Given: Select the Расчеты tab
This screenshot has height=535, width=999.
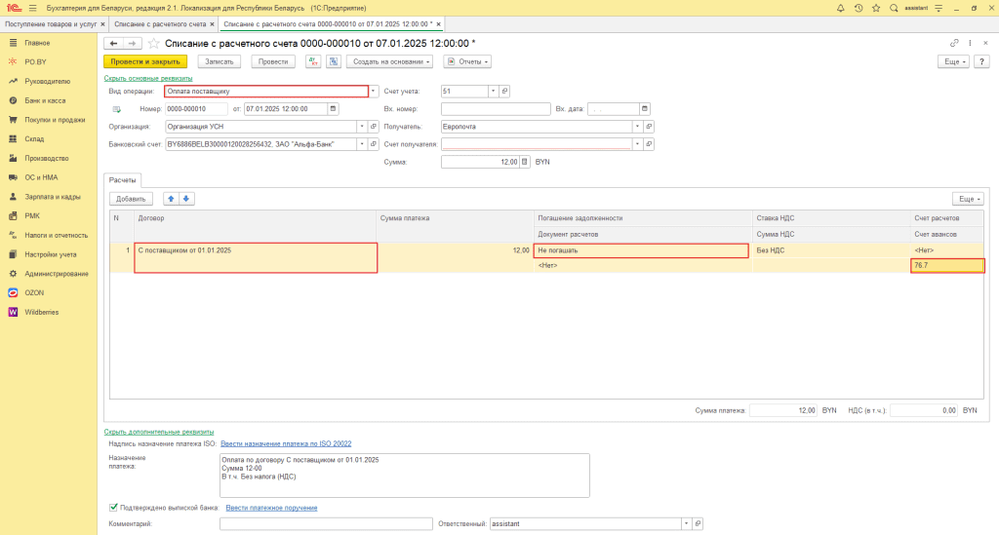Looking at the screenshot, I should click(122, 180).
